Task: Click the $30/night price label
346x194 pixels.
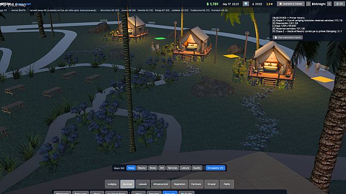Action: [x=319, y=4]
